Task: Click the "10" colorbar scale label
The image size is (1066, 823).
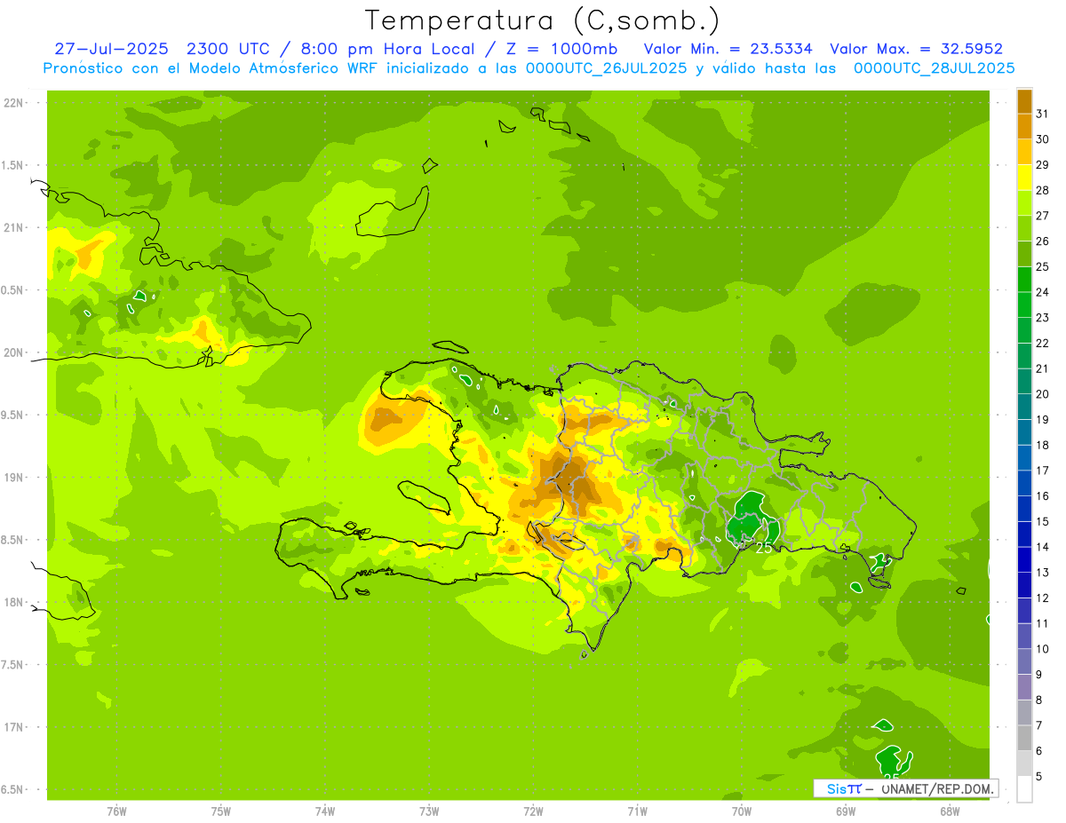Action: [x=1042, y=649]
